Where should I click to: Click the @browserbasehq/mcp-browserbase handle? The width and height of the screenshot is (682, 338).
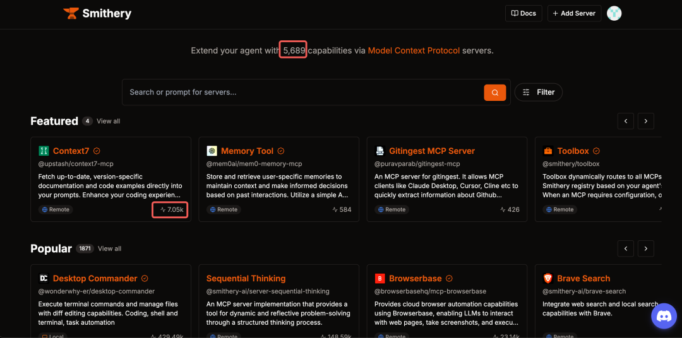430,291
